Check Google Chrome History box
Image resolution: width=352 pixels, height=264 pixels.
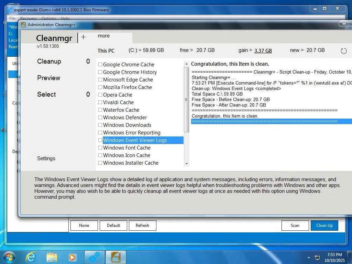coord(100,72)
